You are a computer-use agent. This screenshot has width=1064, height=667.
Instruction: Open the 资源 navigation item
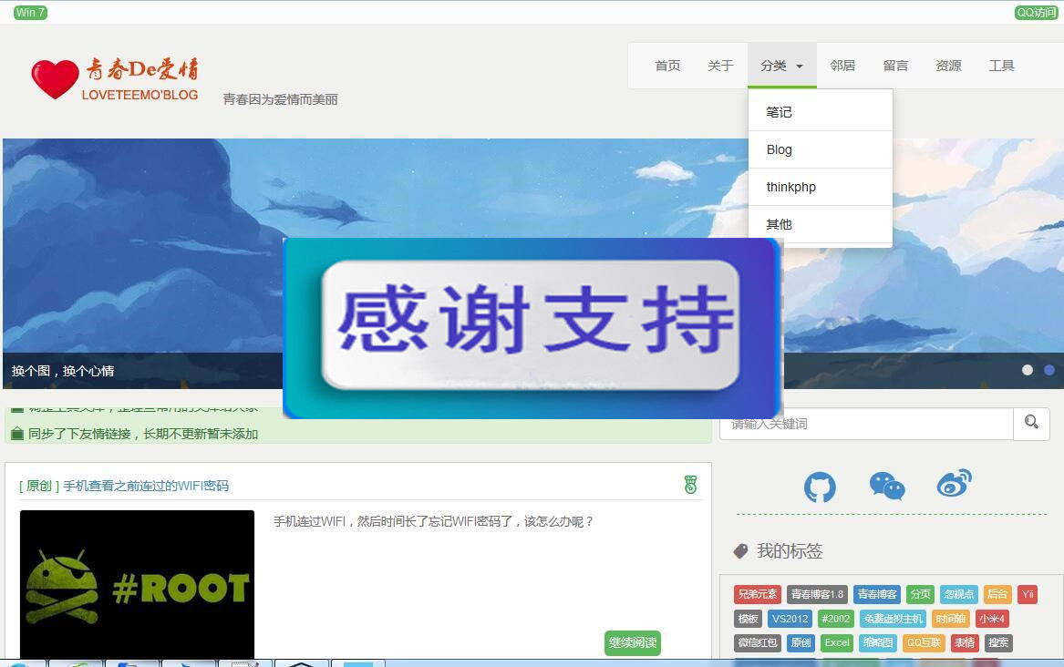coord(948,66)
